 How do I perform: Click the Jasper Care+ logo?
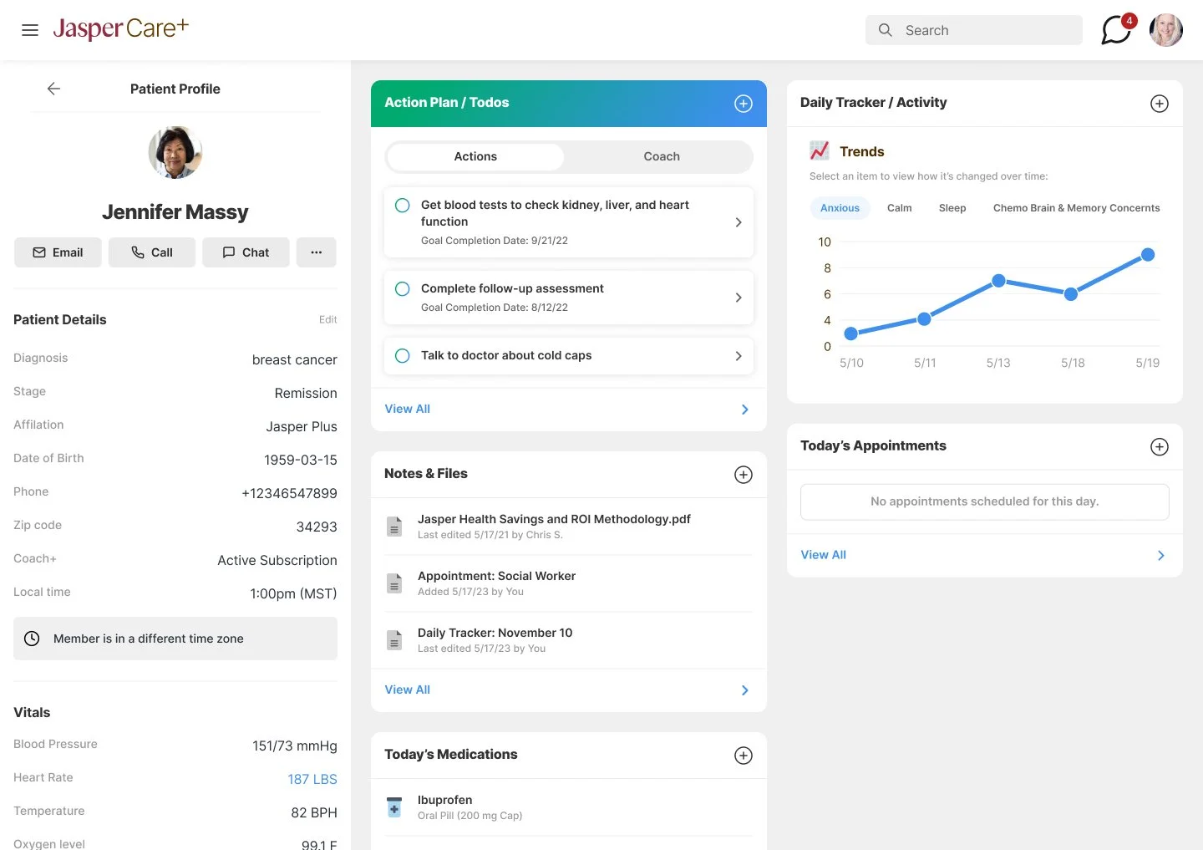click(121, 28)
